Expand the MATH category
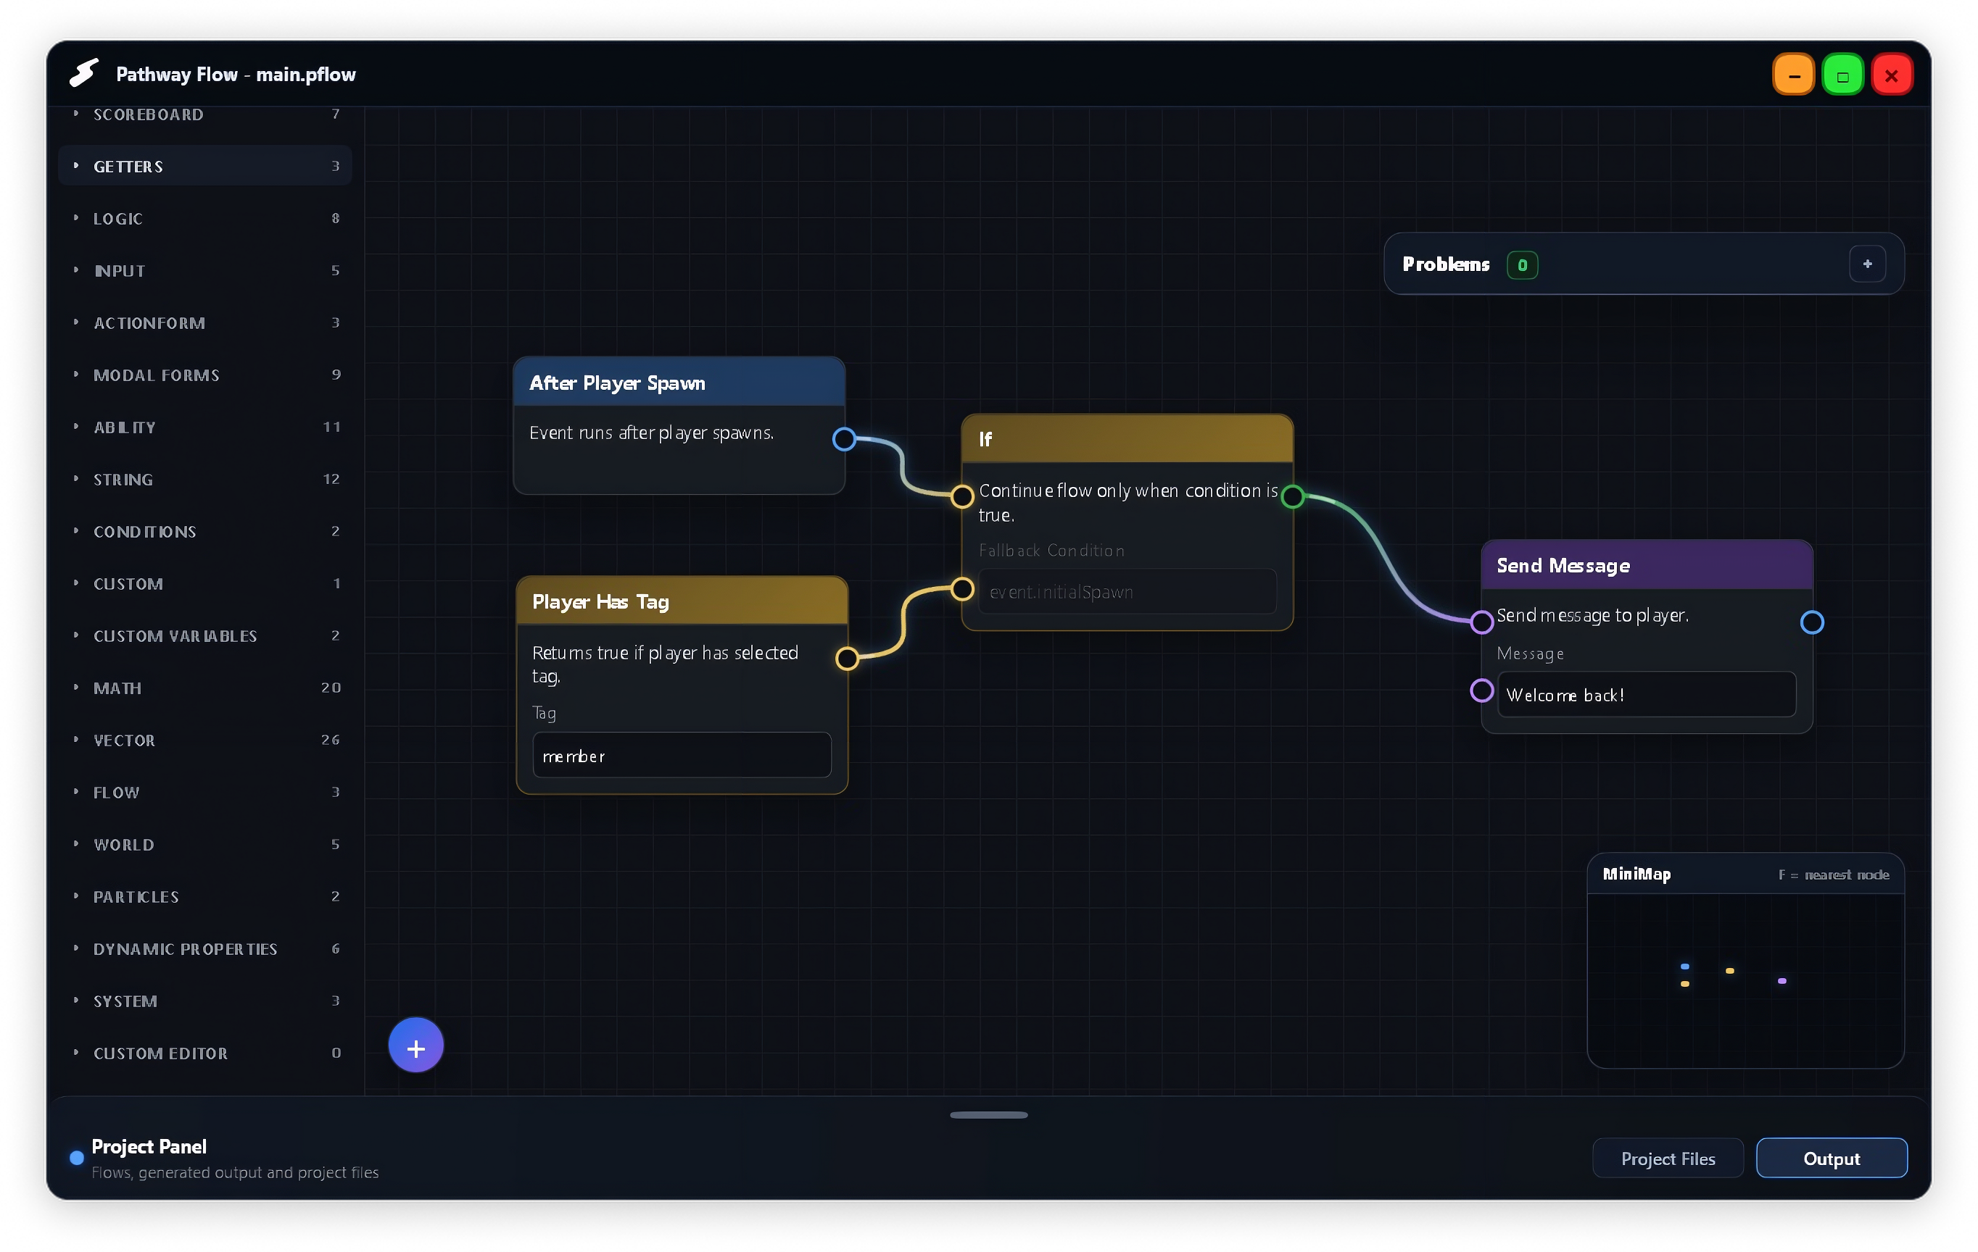Image resolution: width=1978 pixels, height=1252 pixels. (205, 688)
